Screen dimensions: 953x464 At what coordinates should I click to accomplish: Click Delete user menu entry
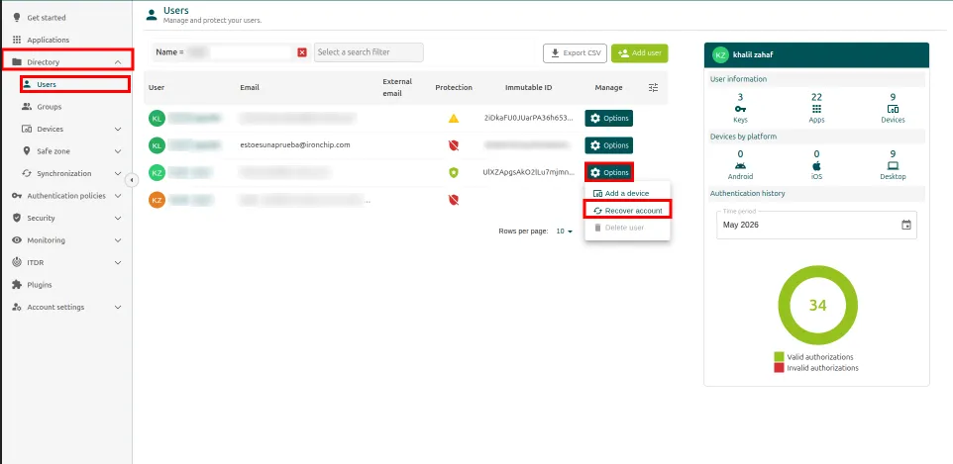coord(627,228)
